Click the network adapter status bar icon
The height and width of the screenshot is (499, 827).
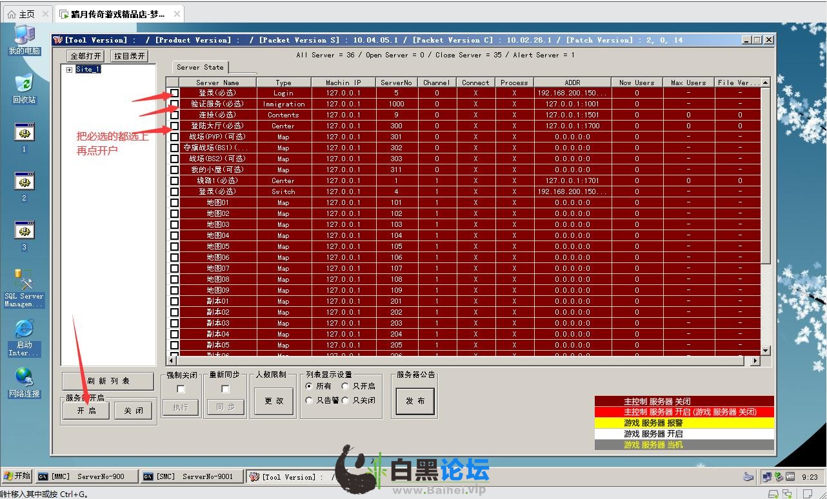[x=787, y=494]
